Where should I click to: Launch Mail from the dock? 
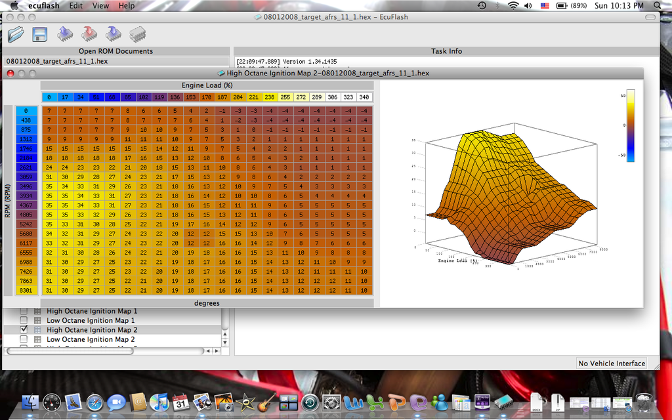73,402
